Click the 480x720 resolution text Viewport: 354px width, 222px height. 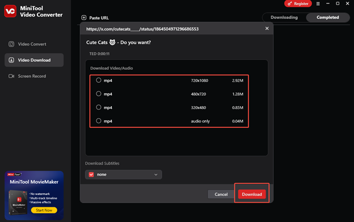click(199, 94)
